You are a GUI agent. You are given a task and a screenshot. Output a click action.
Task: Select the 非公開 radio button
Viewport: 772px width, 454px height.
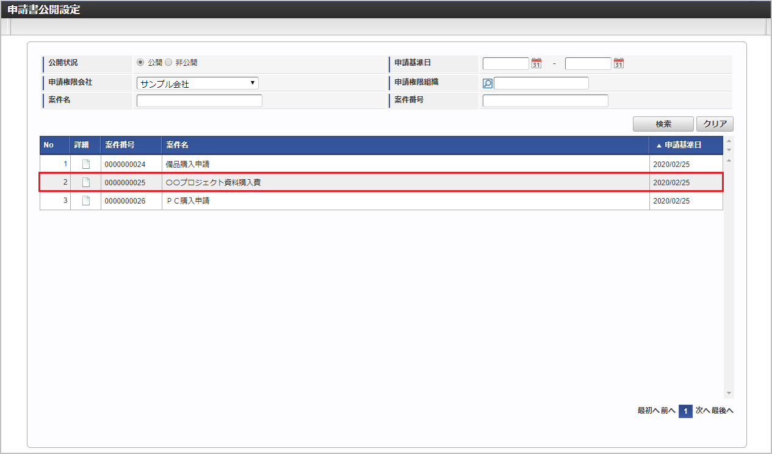(168, 62)
